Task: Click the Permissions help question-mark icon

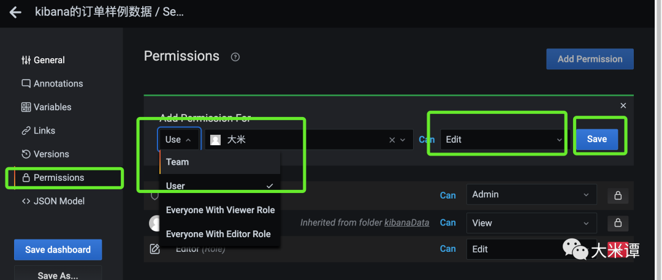Action: tap(235, 57)
